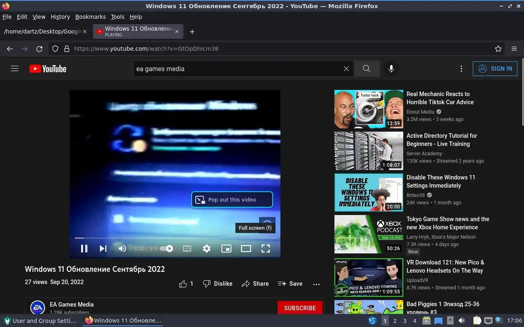The height and width of the screenshot is (327, 524).
Task: Open the clipboard manager tray icon
Action: [x=477, y=321]
